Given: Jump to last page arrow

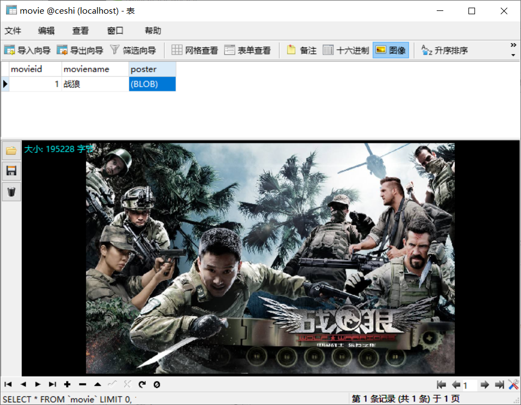Looking at the screenshot, I should pyautogui.click(x=500, y=385).
